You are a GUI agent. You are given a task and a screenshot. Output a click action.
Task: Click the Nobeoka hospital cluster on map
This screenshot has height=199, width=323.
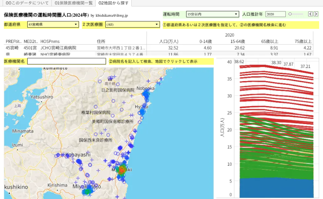pos(146,95)
